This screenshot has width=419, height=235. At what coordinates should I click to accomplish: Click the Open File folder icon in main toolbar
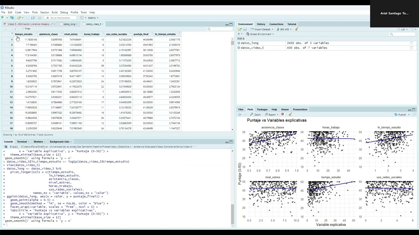19,18
